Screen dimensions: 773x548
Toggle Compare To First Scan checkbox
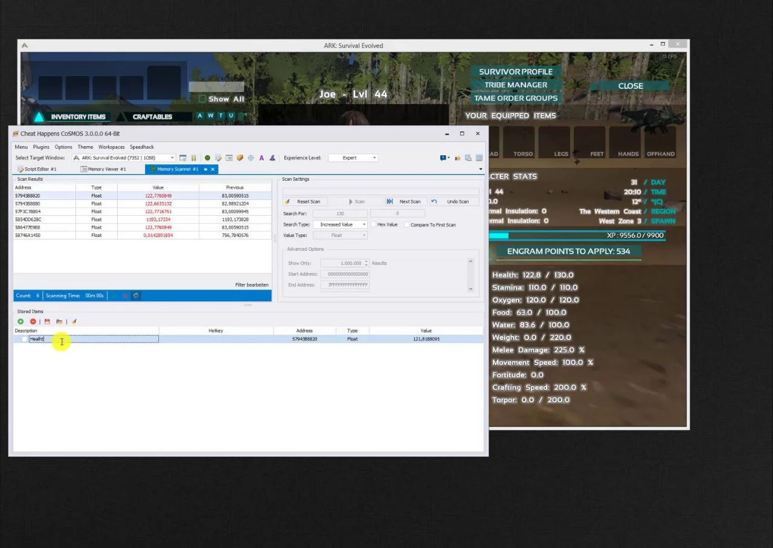coord(407,225)
